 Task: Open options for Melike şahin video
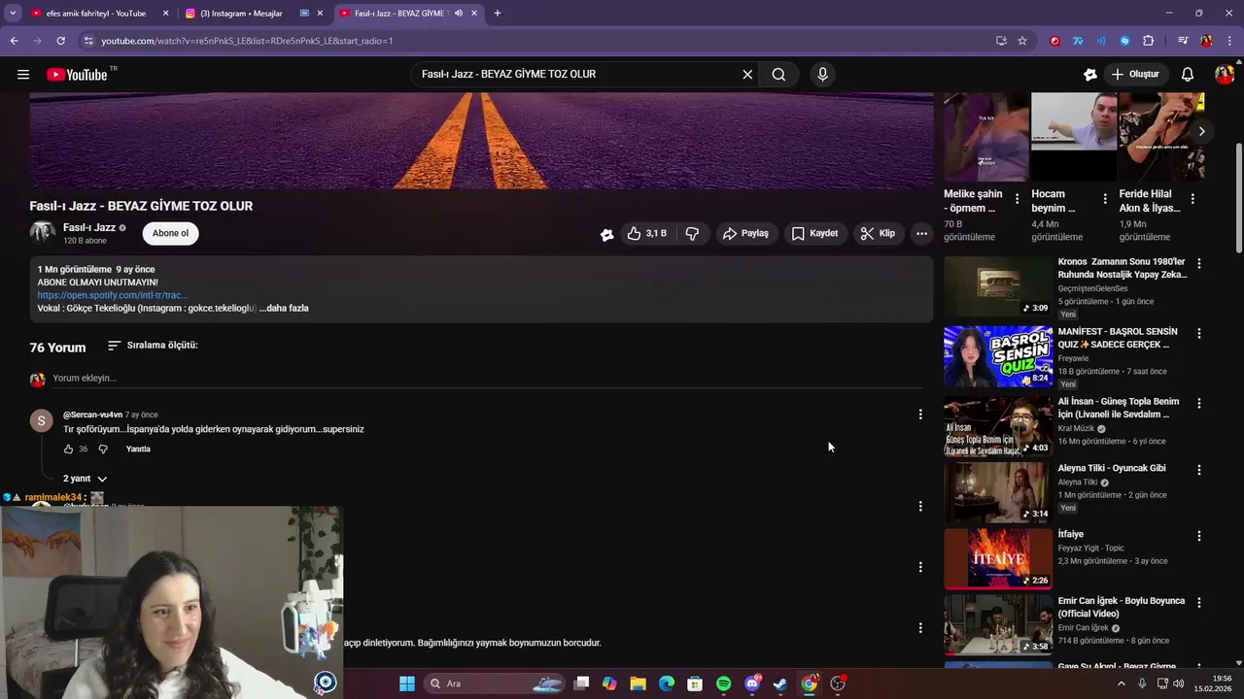click(x=1017, y=198)
